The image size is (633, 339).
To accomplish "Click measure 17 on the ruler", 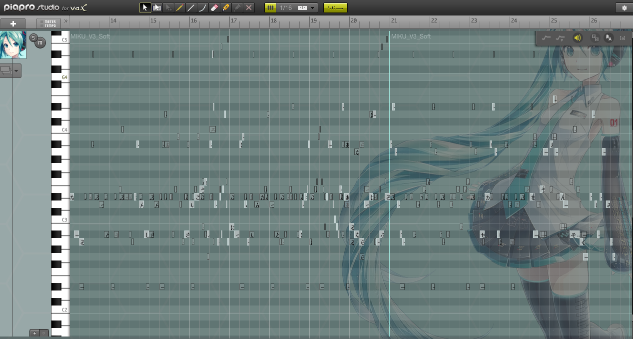I will click(233, 20).
